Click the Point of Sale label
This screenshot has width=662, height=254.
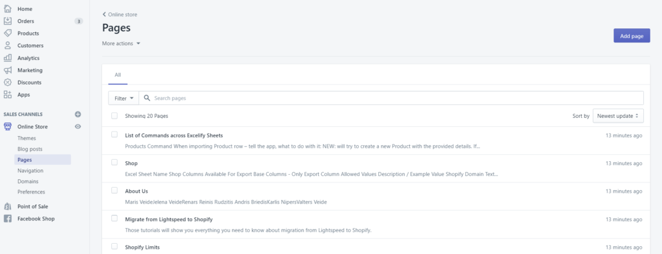pos(32,206)
